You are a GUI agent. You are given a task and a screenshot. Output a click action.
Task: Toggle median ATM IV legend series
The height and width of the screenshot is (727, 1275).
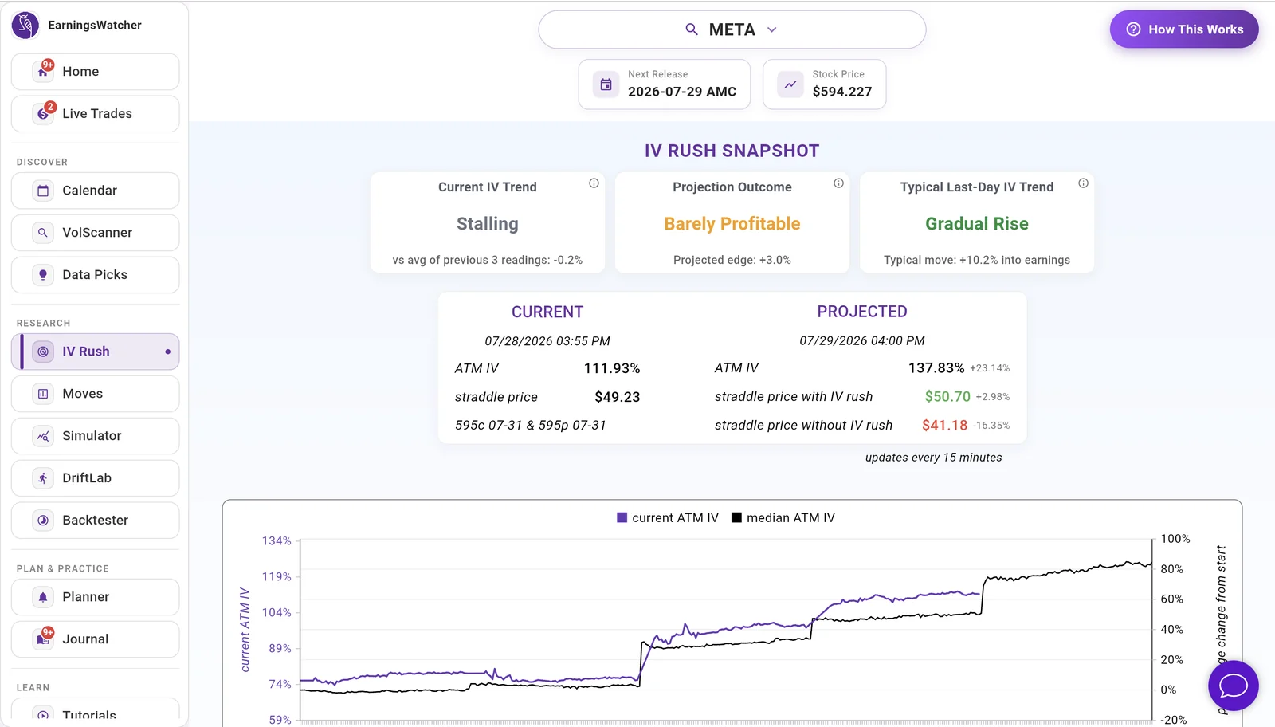tap(783, 518)
